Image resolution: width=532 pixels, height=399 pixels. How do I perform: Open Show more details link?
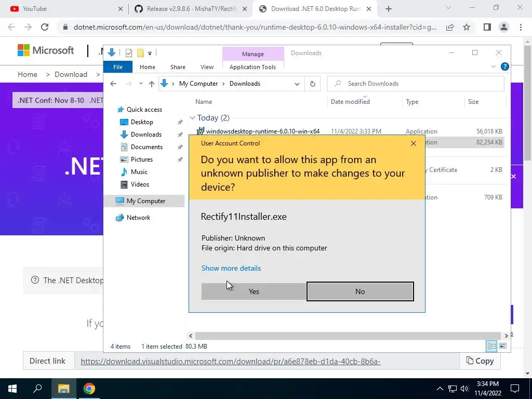pyautogui.click(x=231, y=268)
